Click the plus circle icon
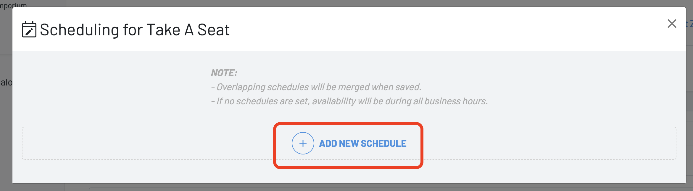The height and width of the screenshot is (191, 693). click(303, 143)
